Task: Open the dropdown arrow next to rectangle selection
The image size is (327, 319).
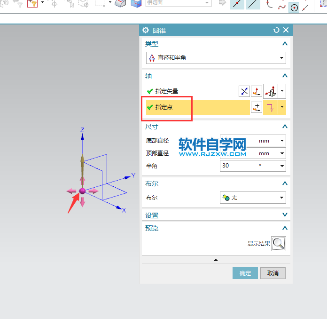Action: (x=110, y=2)
